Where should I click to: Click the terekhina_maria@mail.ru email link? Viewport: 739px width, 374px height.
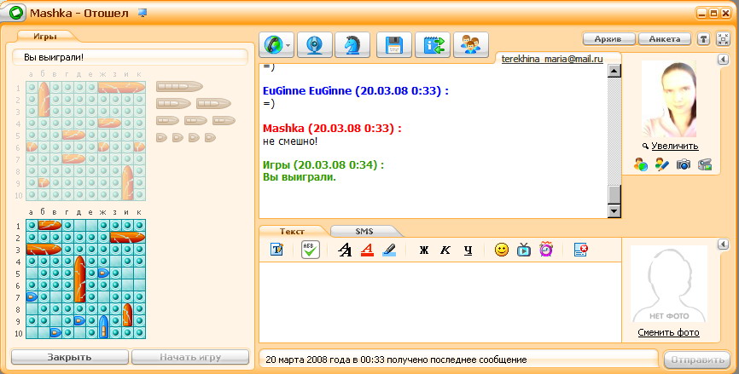pyautogui.click(x=552, y=59)
